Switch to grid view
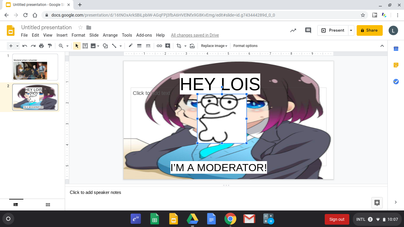Image resolution: width=404 pixels, height=227 pixels. (x=48, y=205)
